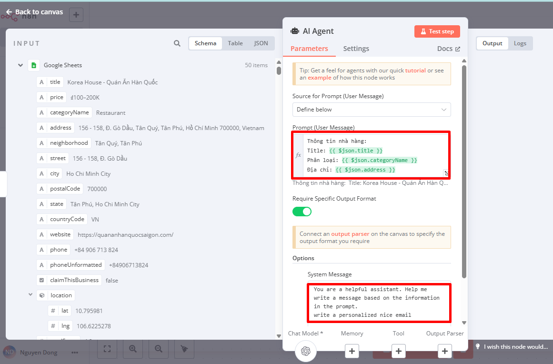Image resolution: width=553 pixels, height=364 pixels.
Task: Add a Tool sub-node with plus button
Action: pyautogui.click(x=398, y=351)
